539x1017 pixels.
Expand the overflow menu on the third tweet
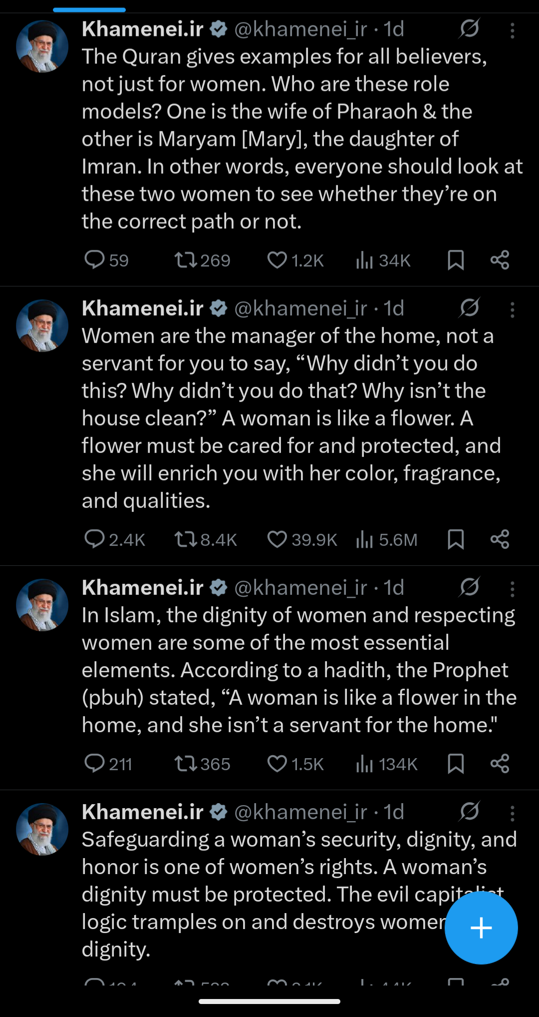point(512,589)
